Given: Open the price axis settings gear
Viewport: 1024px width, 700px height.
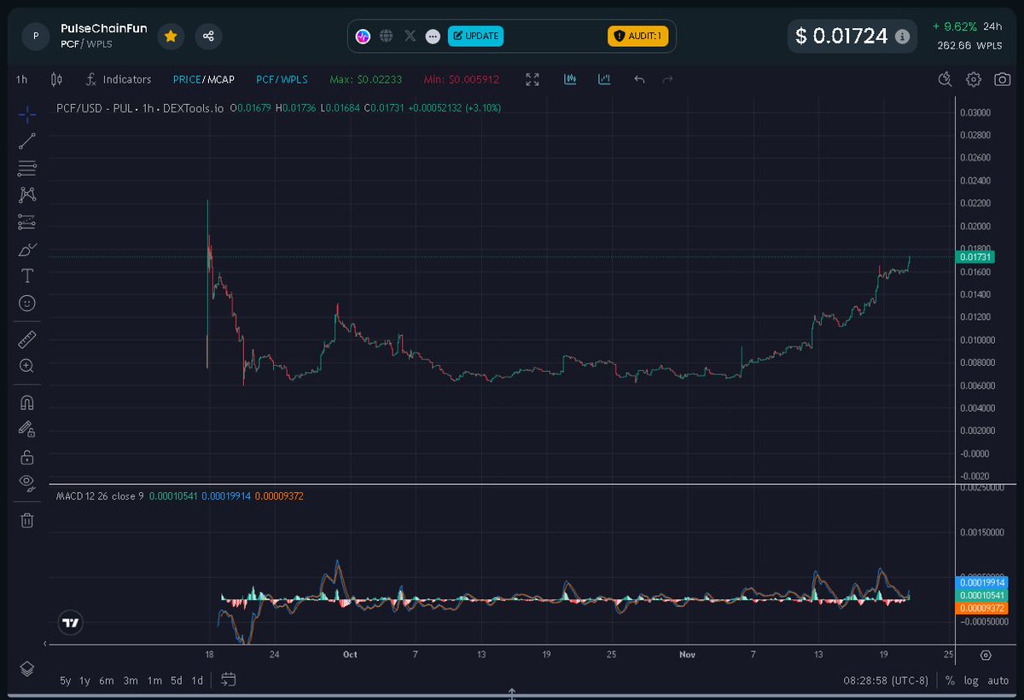Looking at the screenshot, I should [986, 655].
